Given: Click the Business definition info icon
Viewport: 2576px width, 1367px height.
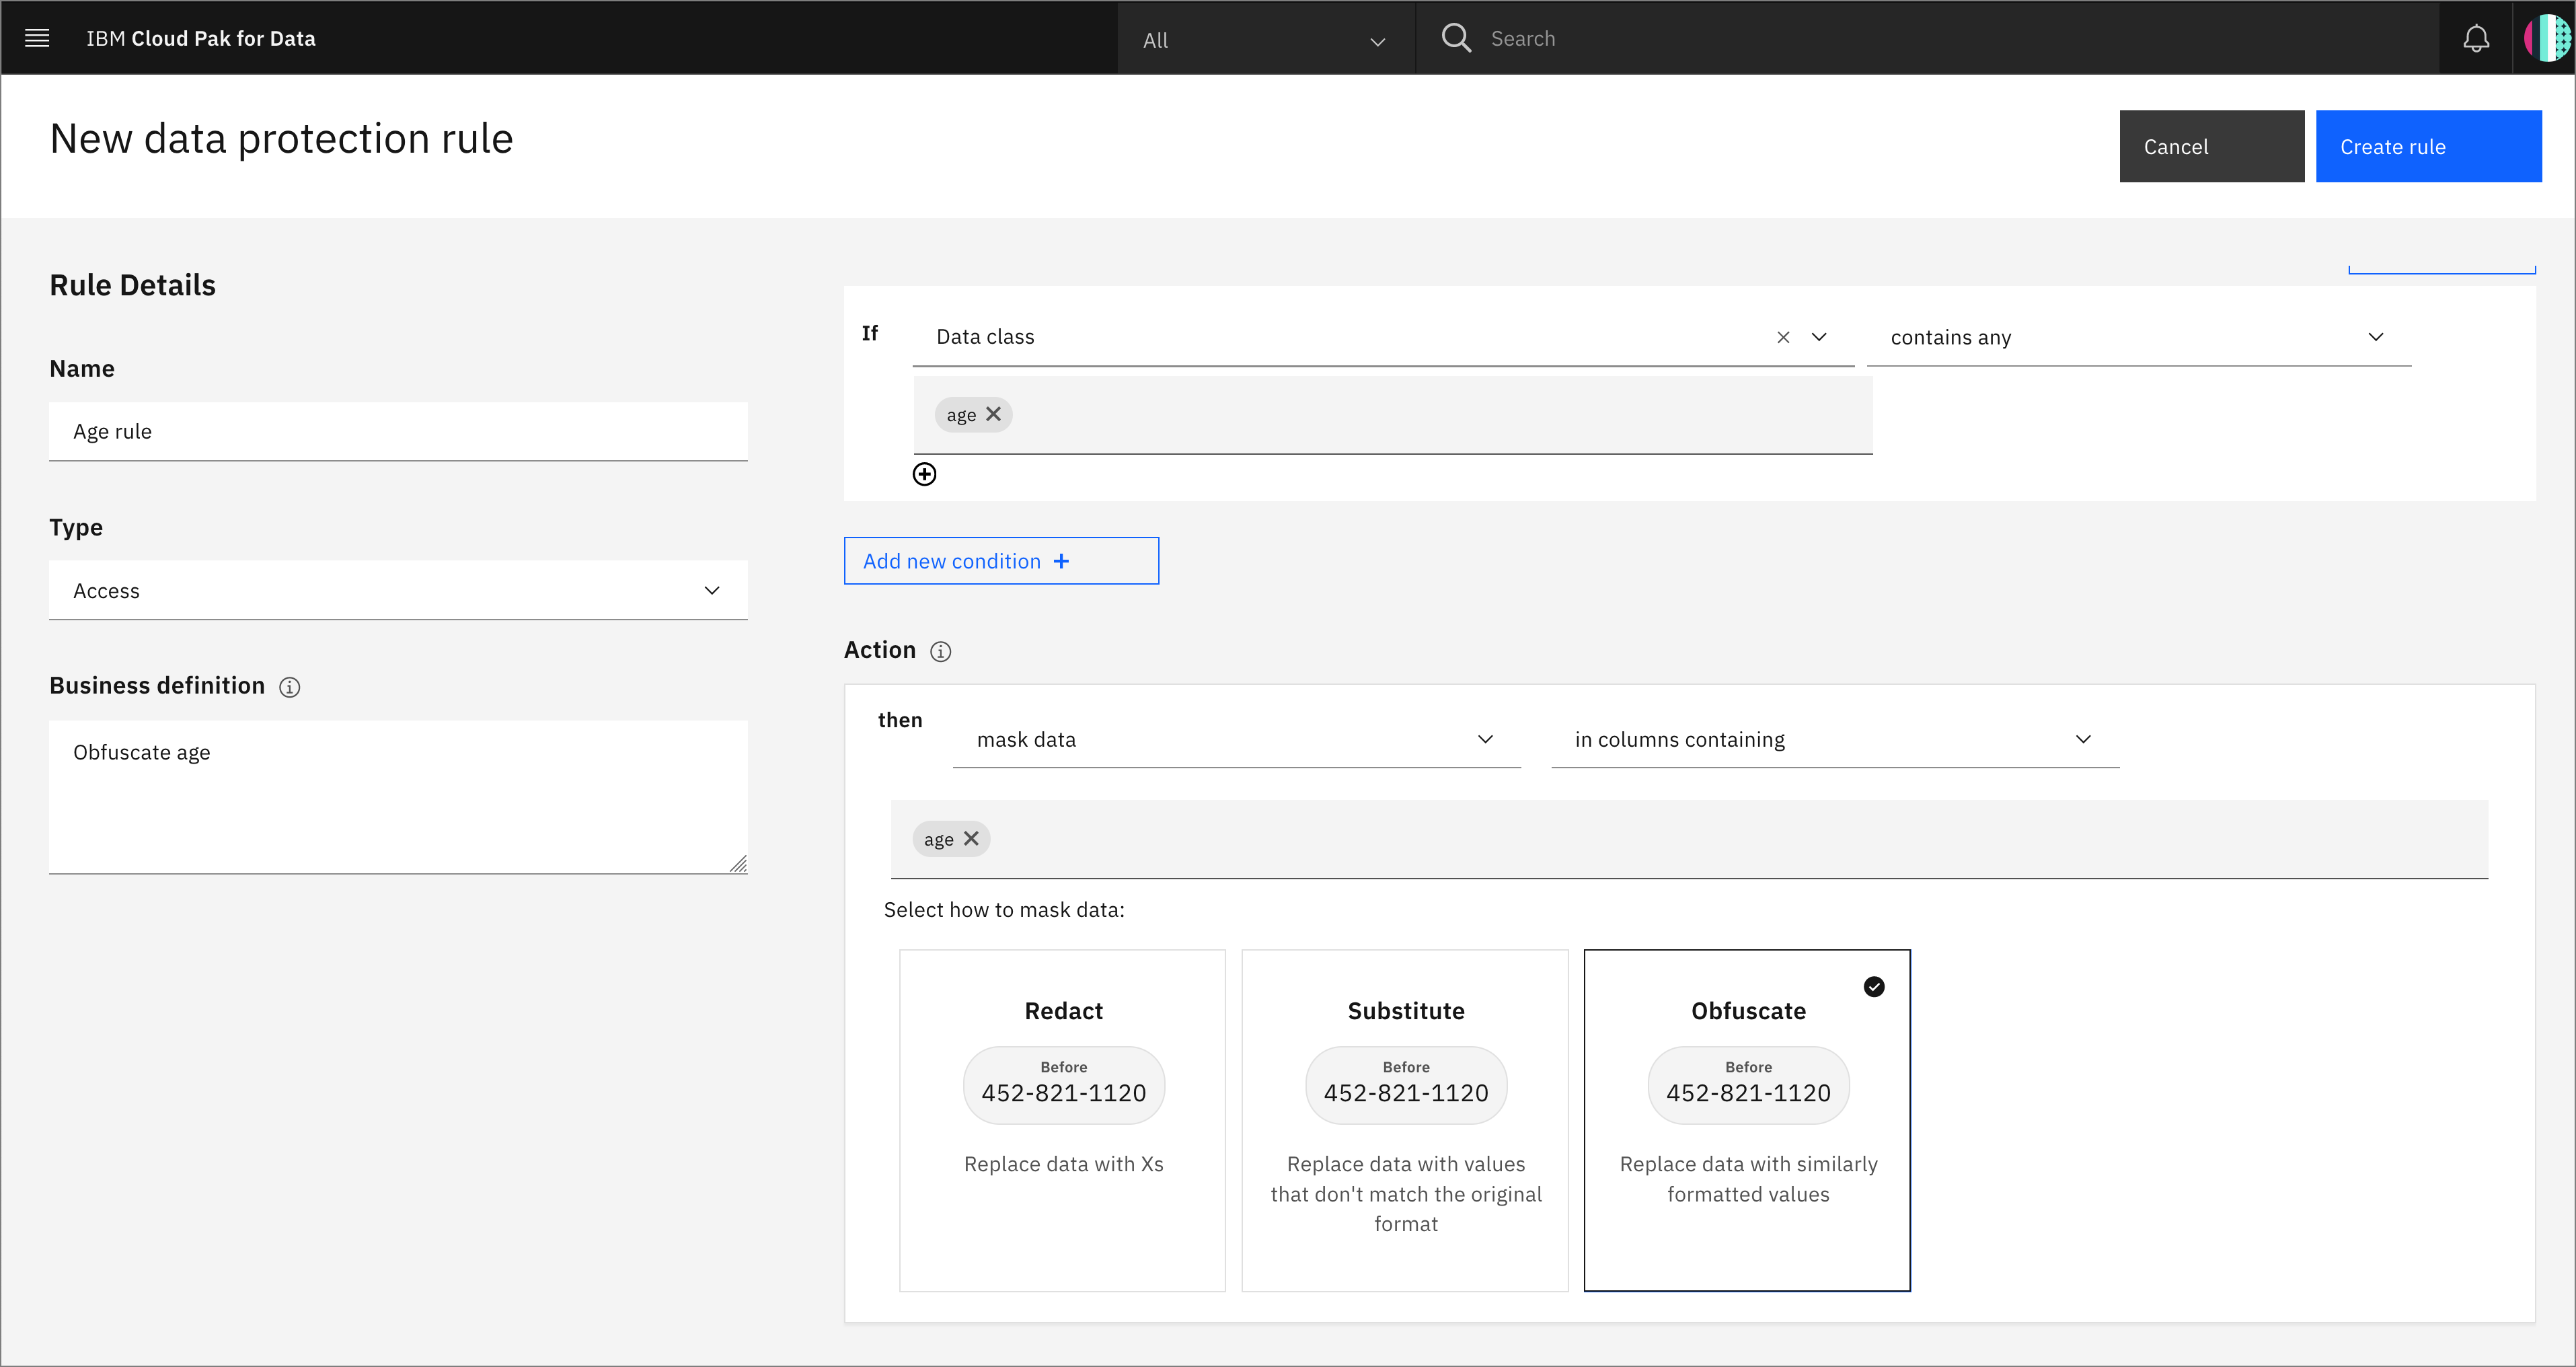Looking at the screenshot, I should click(290, 686).
